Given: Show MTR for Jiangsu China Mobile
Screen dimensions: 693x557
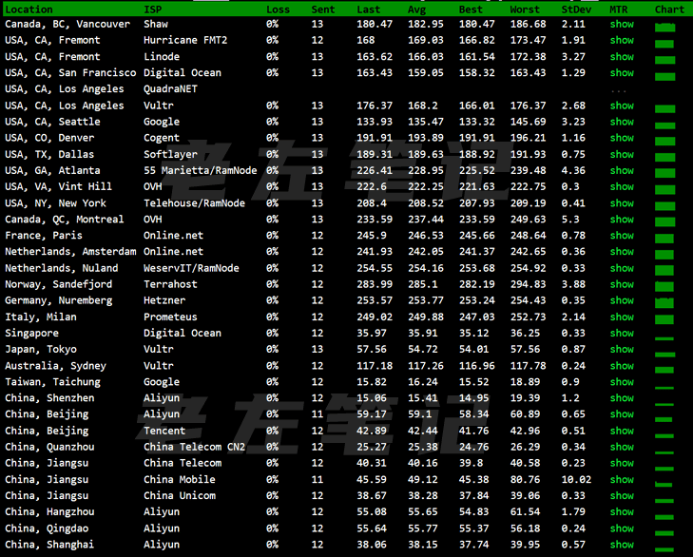Looking at the screenshot, I should (622, 480).
